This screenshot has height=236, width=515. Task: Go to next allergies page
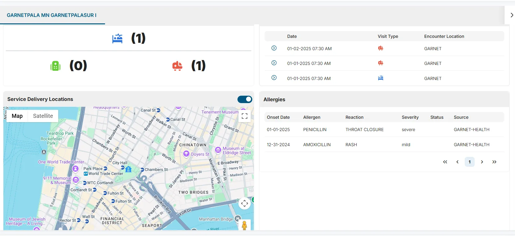point(482,162)
